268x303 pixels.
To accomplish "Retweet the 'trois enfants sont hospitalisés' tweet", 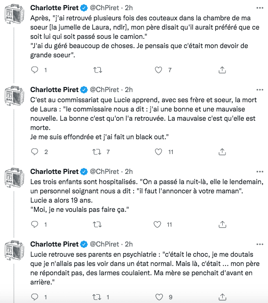I will 97,224.
